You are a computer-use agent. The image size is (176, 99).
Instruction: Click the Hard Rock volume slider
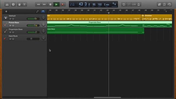33,39
